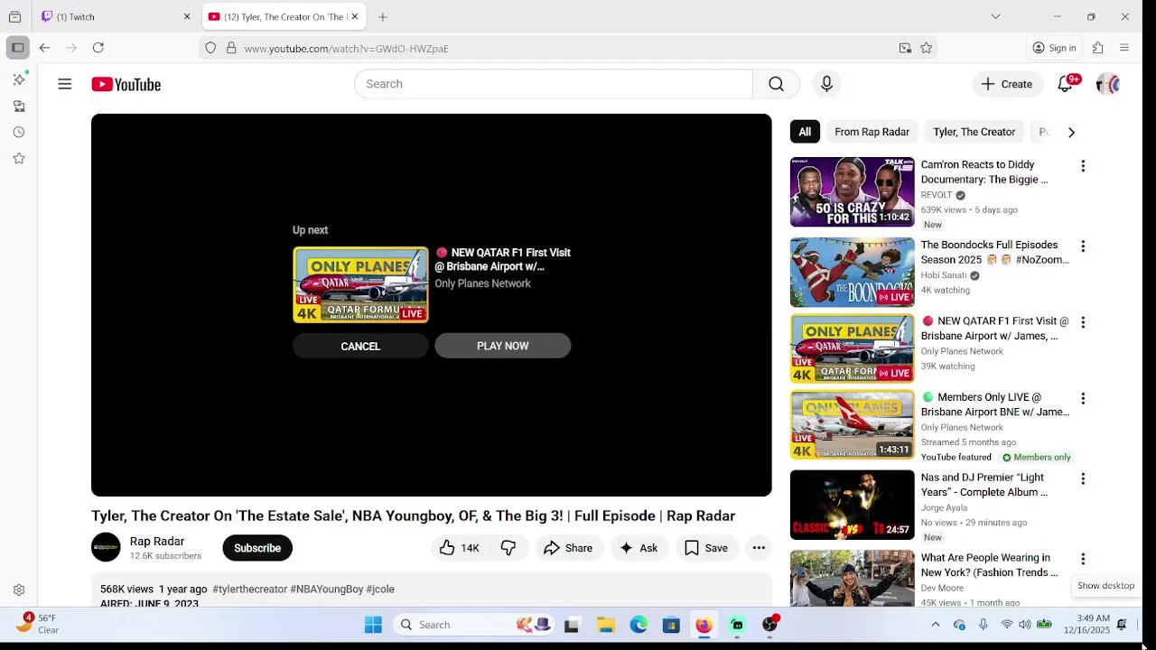The height and width of the screenshot is (650, 1156).
Task: Open more actions ellipsis under video
Action: 759,548
